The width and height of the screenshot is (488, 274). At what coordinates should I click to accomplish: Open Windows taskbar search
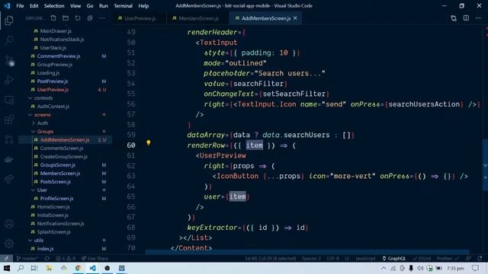(x=21, y=268)
